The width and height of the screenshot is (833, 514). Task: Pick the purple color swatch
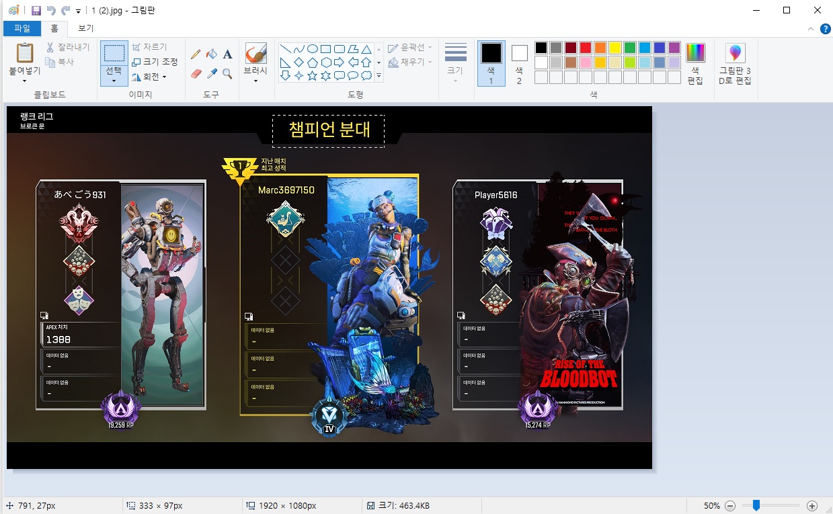point(674,48)
